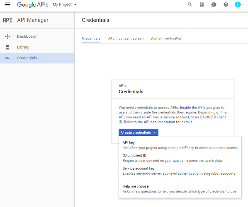
Task: Choose OAuth client ID from the menu
Action: coord(180,158)
